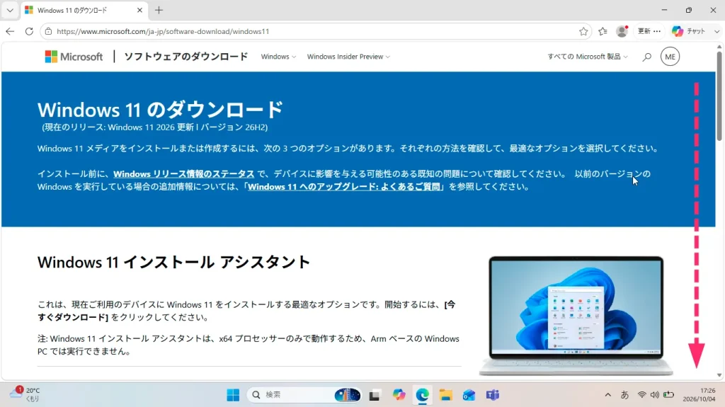Switch to Microsoft Edge in taskbar
The width and height of the screenshot is (725, 407).
[422, 394]
